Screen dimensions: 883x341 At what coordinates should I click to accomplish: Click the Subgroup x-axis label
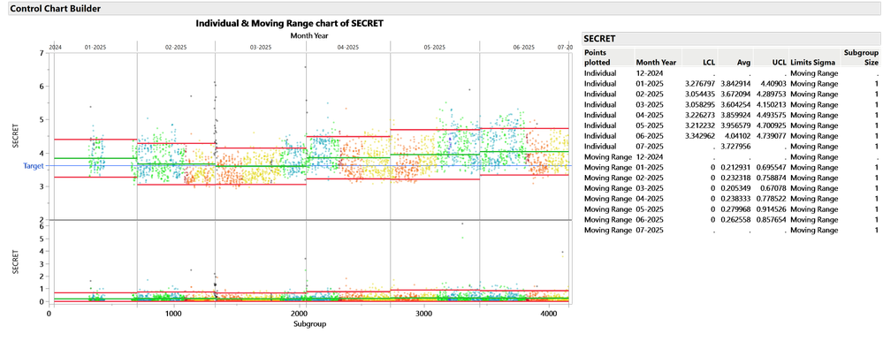(x=308, y=324)
